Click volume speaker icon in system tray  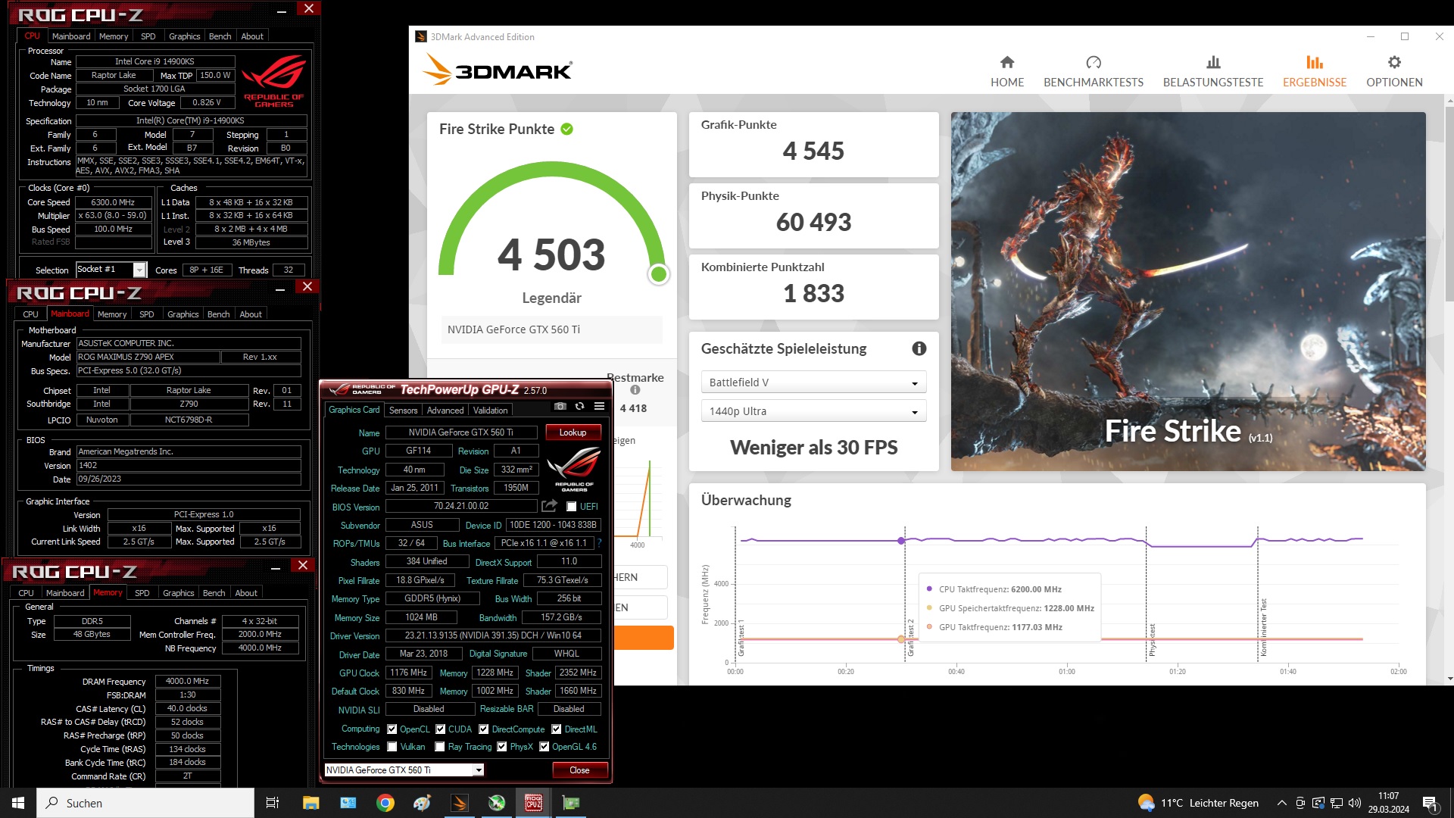[1355, 803]
